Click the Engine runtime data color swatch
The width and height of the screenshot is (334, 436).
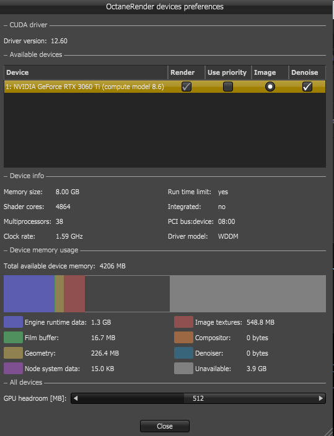point(13,322)
